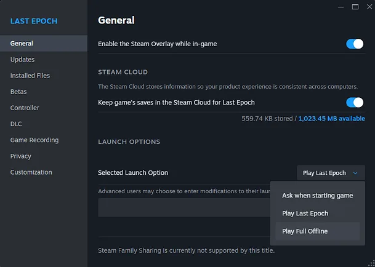Image resolution: width=375 pixels, height=267 pixels.
Task: Open the DLC section
Action: coord(44,124)
